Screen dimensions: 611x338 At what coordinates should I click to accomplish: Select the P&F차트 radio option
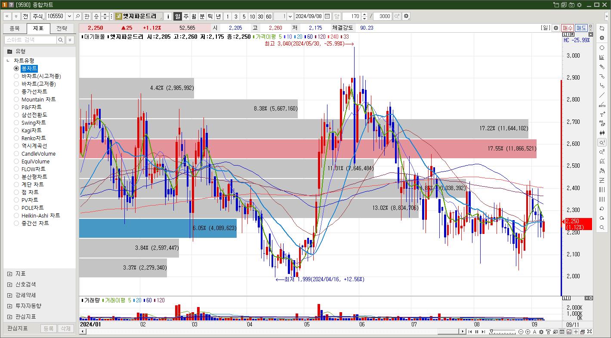(16, 107)
